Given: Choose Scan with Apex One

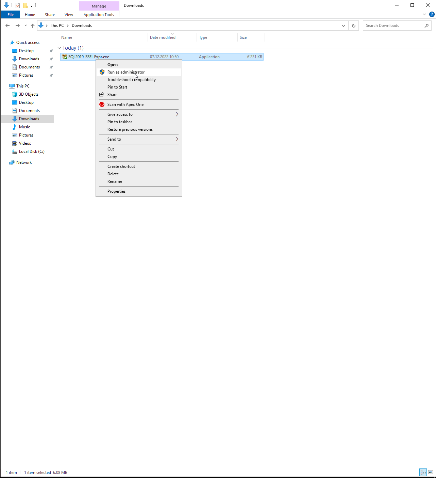Looking at the screenshot, I should [139, 105].
